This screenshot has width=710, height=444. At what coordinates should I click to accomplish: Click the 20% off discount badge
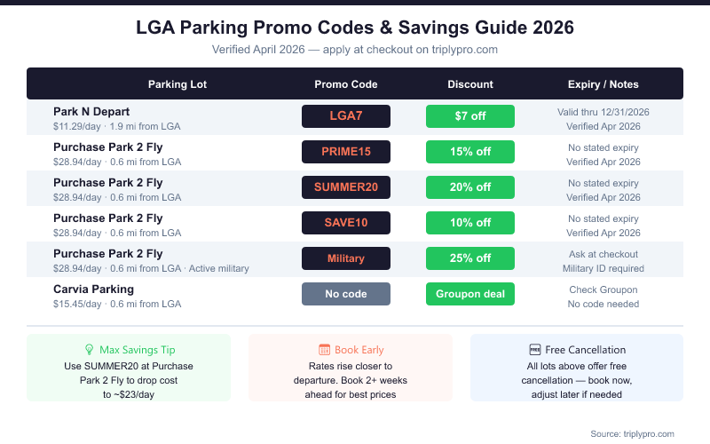coord(470,187)
